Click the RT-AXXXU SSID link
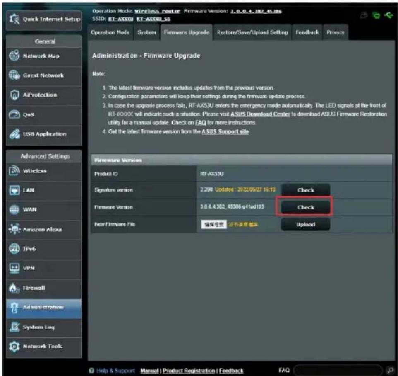 tap(120, 19)
